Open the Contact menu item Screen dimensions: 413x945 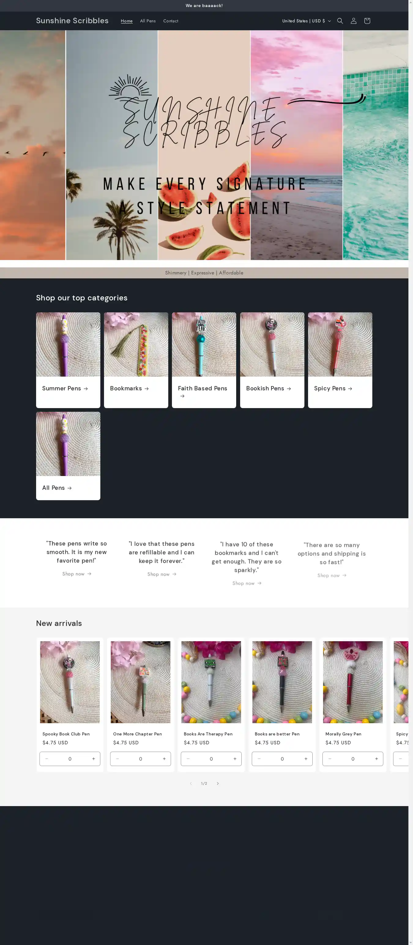[171, 21]
